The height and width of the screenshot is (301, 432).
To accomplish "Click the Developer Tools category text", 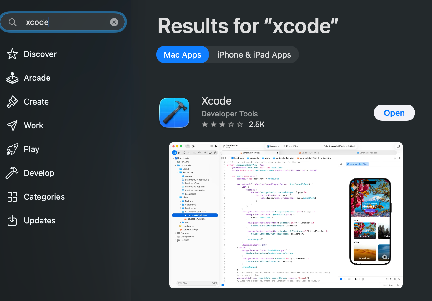I will [x=229, y=114].
